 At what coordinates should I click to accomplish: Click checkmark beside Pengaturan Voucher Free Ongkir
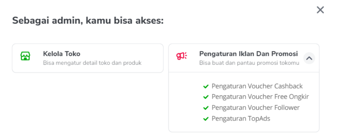[206, 97]
